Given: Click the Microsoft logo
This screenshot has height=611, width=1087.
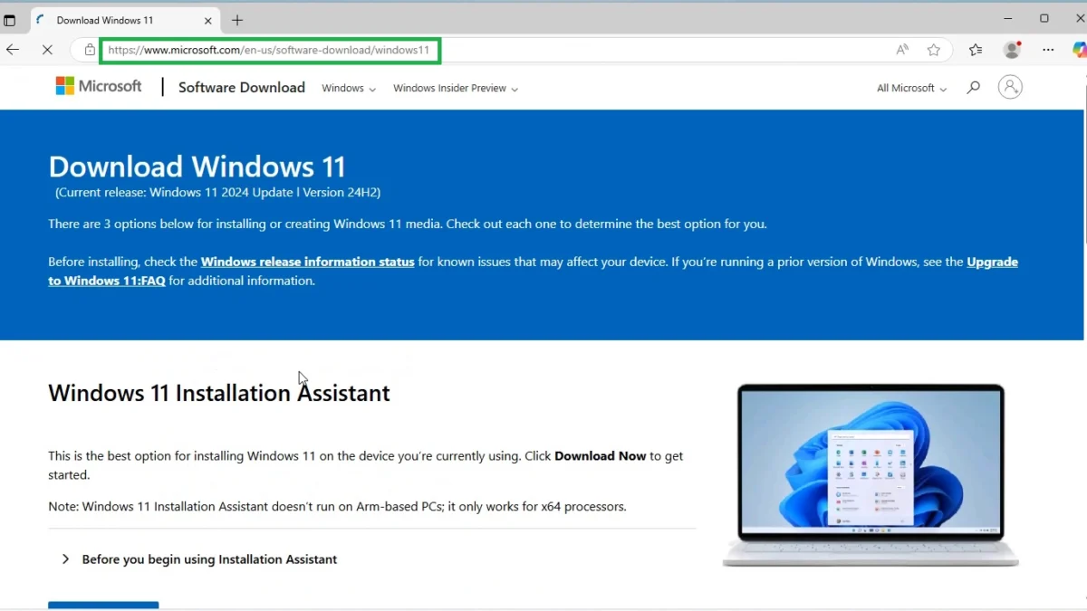Looking at the screenshot, I should (99, 86).
